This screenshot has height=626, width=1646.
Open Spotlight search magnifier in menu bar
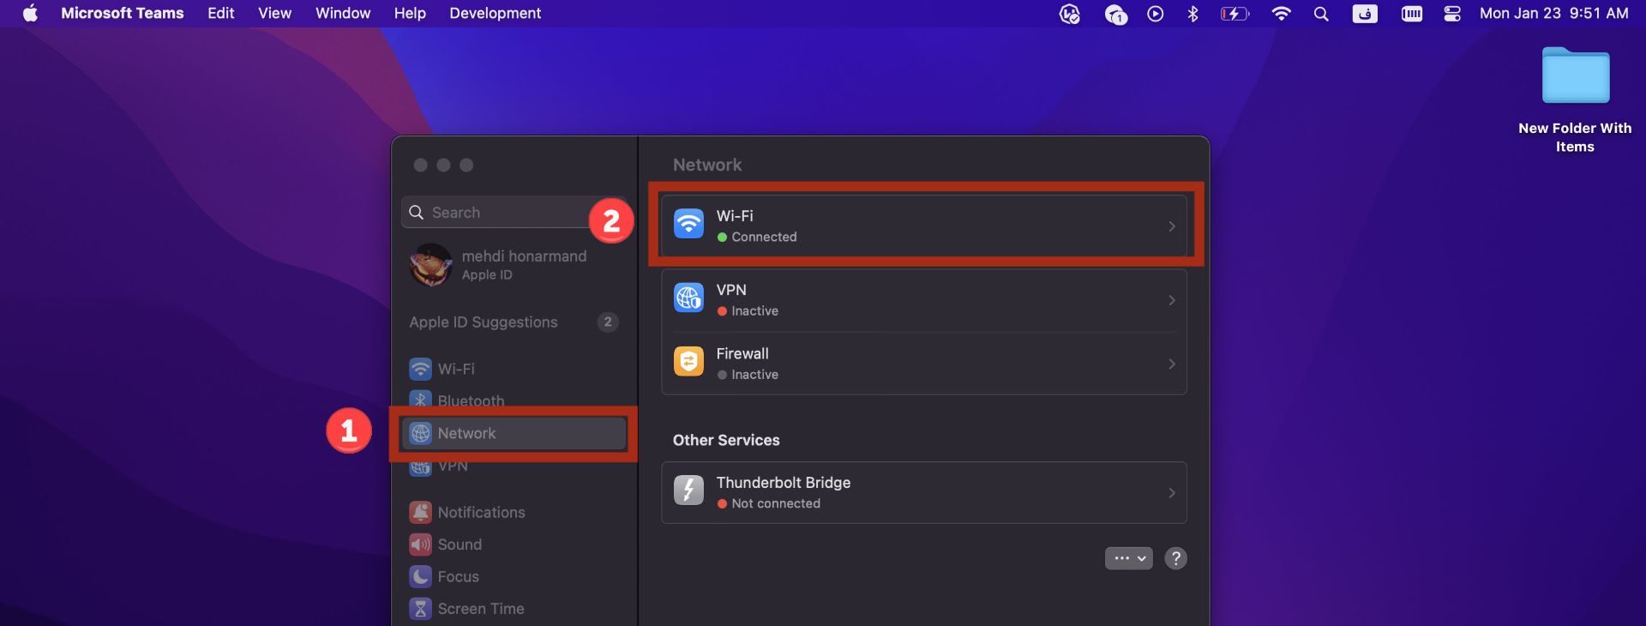[x=1321, y=14]
